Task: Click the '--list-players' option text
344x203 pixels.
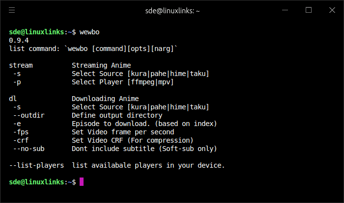Action: (x=36, y=165)
